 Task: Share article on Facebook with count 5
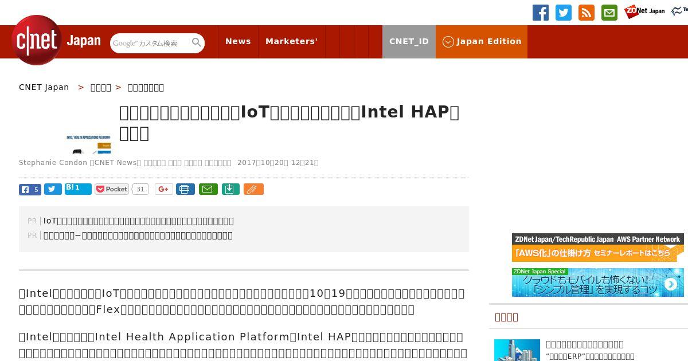30,189
